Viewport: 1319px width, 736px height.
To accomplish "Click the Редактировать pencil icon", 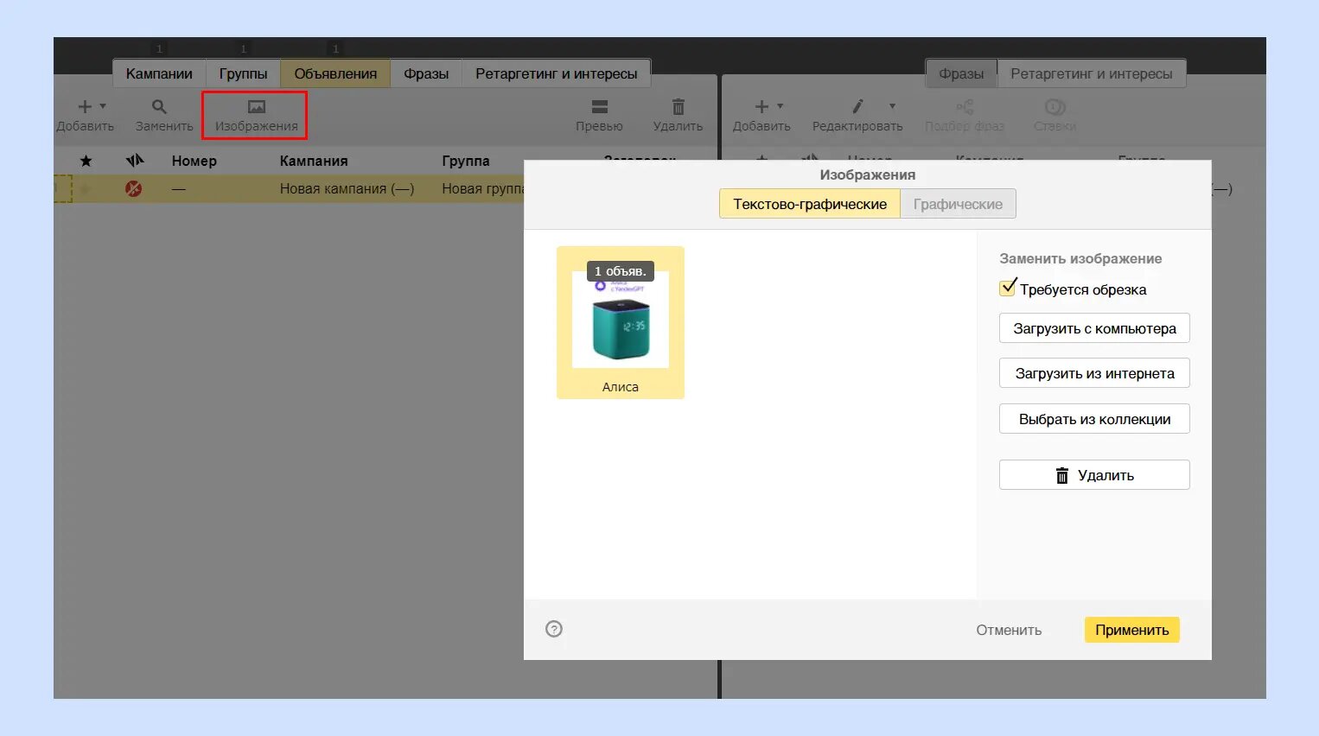I will click(x=857, y=106).
